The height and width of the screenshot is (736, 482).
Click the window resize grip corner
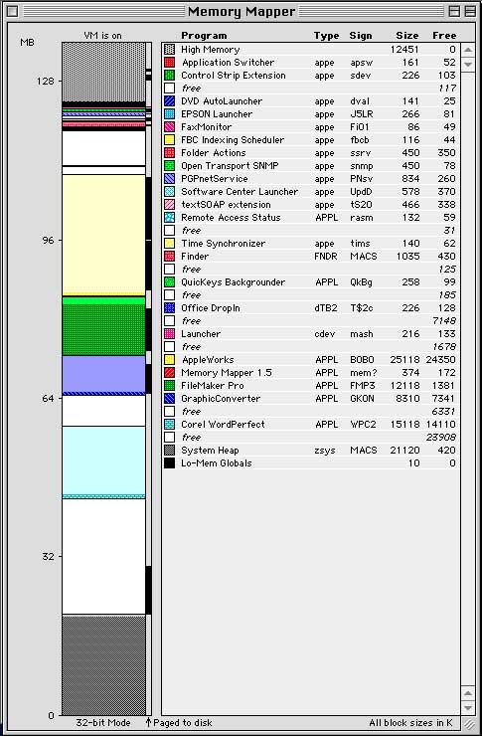(469, 723)
